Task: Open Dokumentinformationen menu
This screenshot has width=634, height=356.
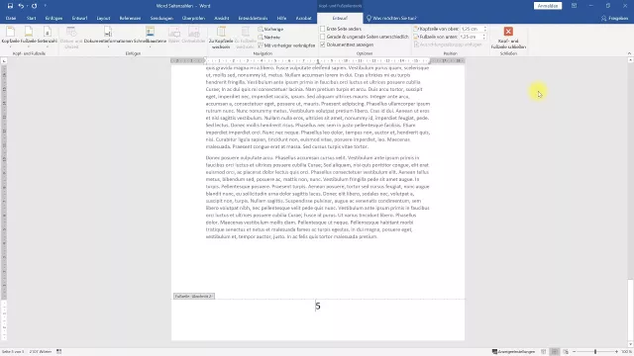Action: [x=108, y=36]
